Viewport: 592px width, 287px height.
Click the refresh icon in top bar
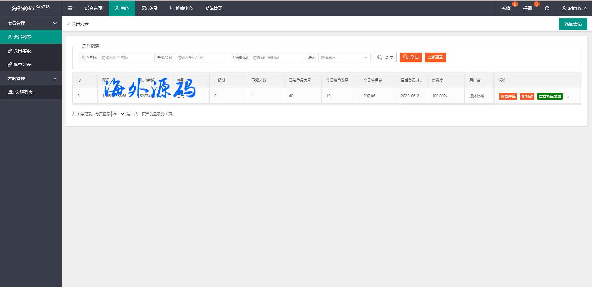pos(547,8)
